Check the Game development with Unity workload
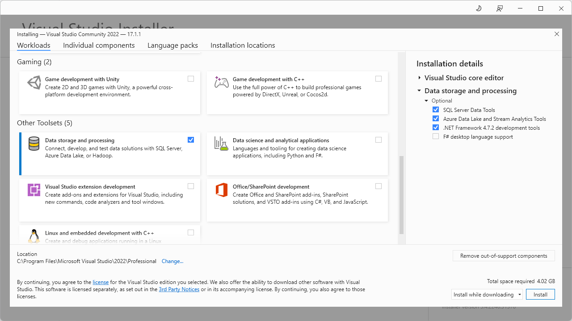The height and width of the screenshot is (321, 572). tap(191, 79)
